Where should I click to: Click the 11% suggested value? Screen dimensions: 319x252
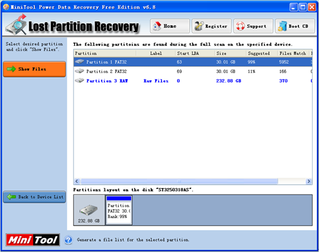251,71
